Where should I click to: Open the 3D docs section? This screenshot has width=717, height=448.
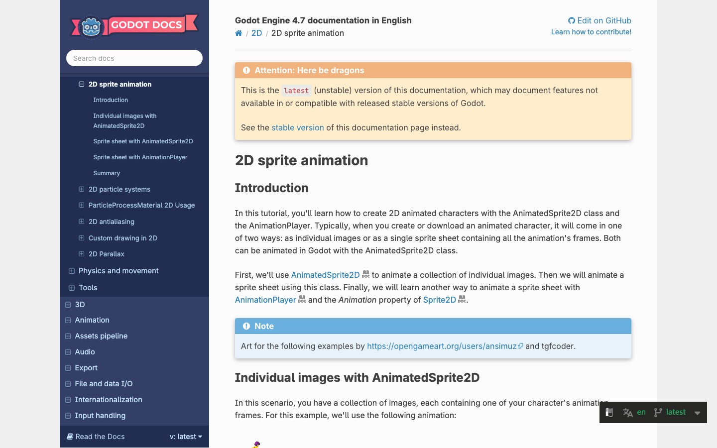click(x=80, y=305)
